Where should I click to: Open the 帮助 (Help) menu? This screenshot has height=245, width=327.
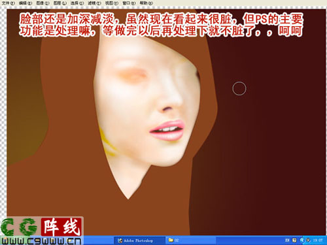tap(146, 3)
